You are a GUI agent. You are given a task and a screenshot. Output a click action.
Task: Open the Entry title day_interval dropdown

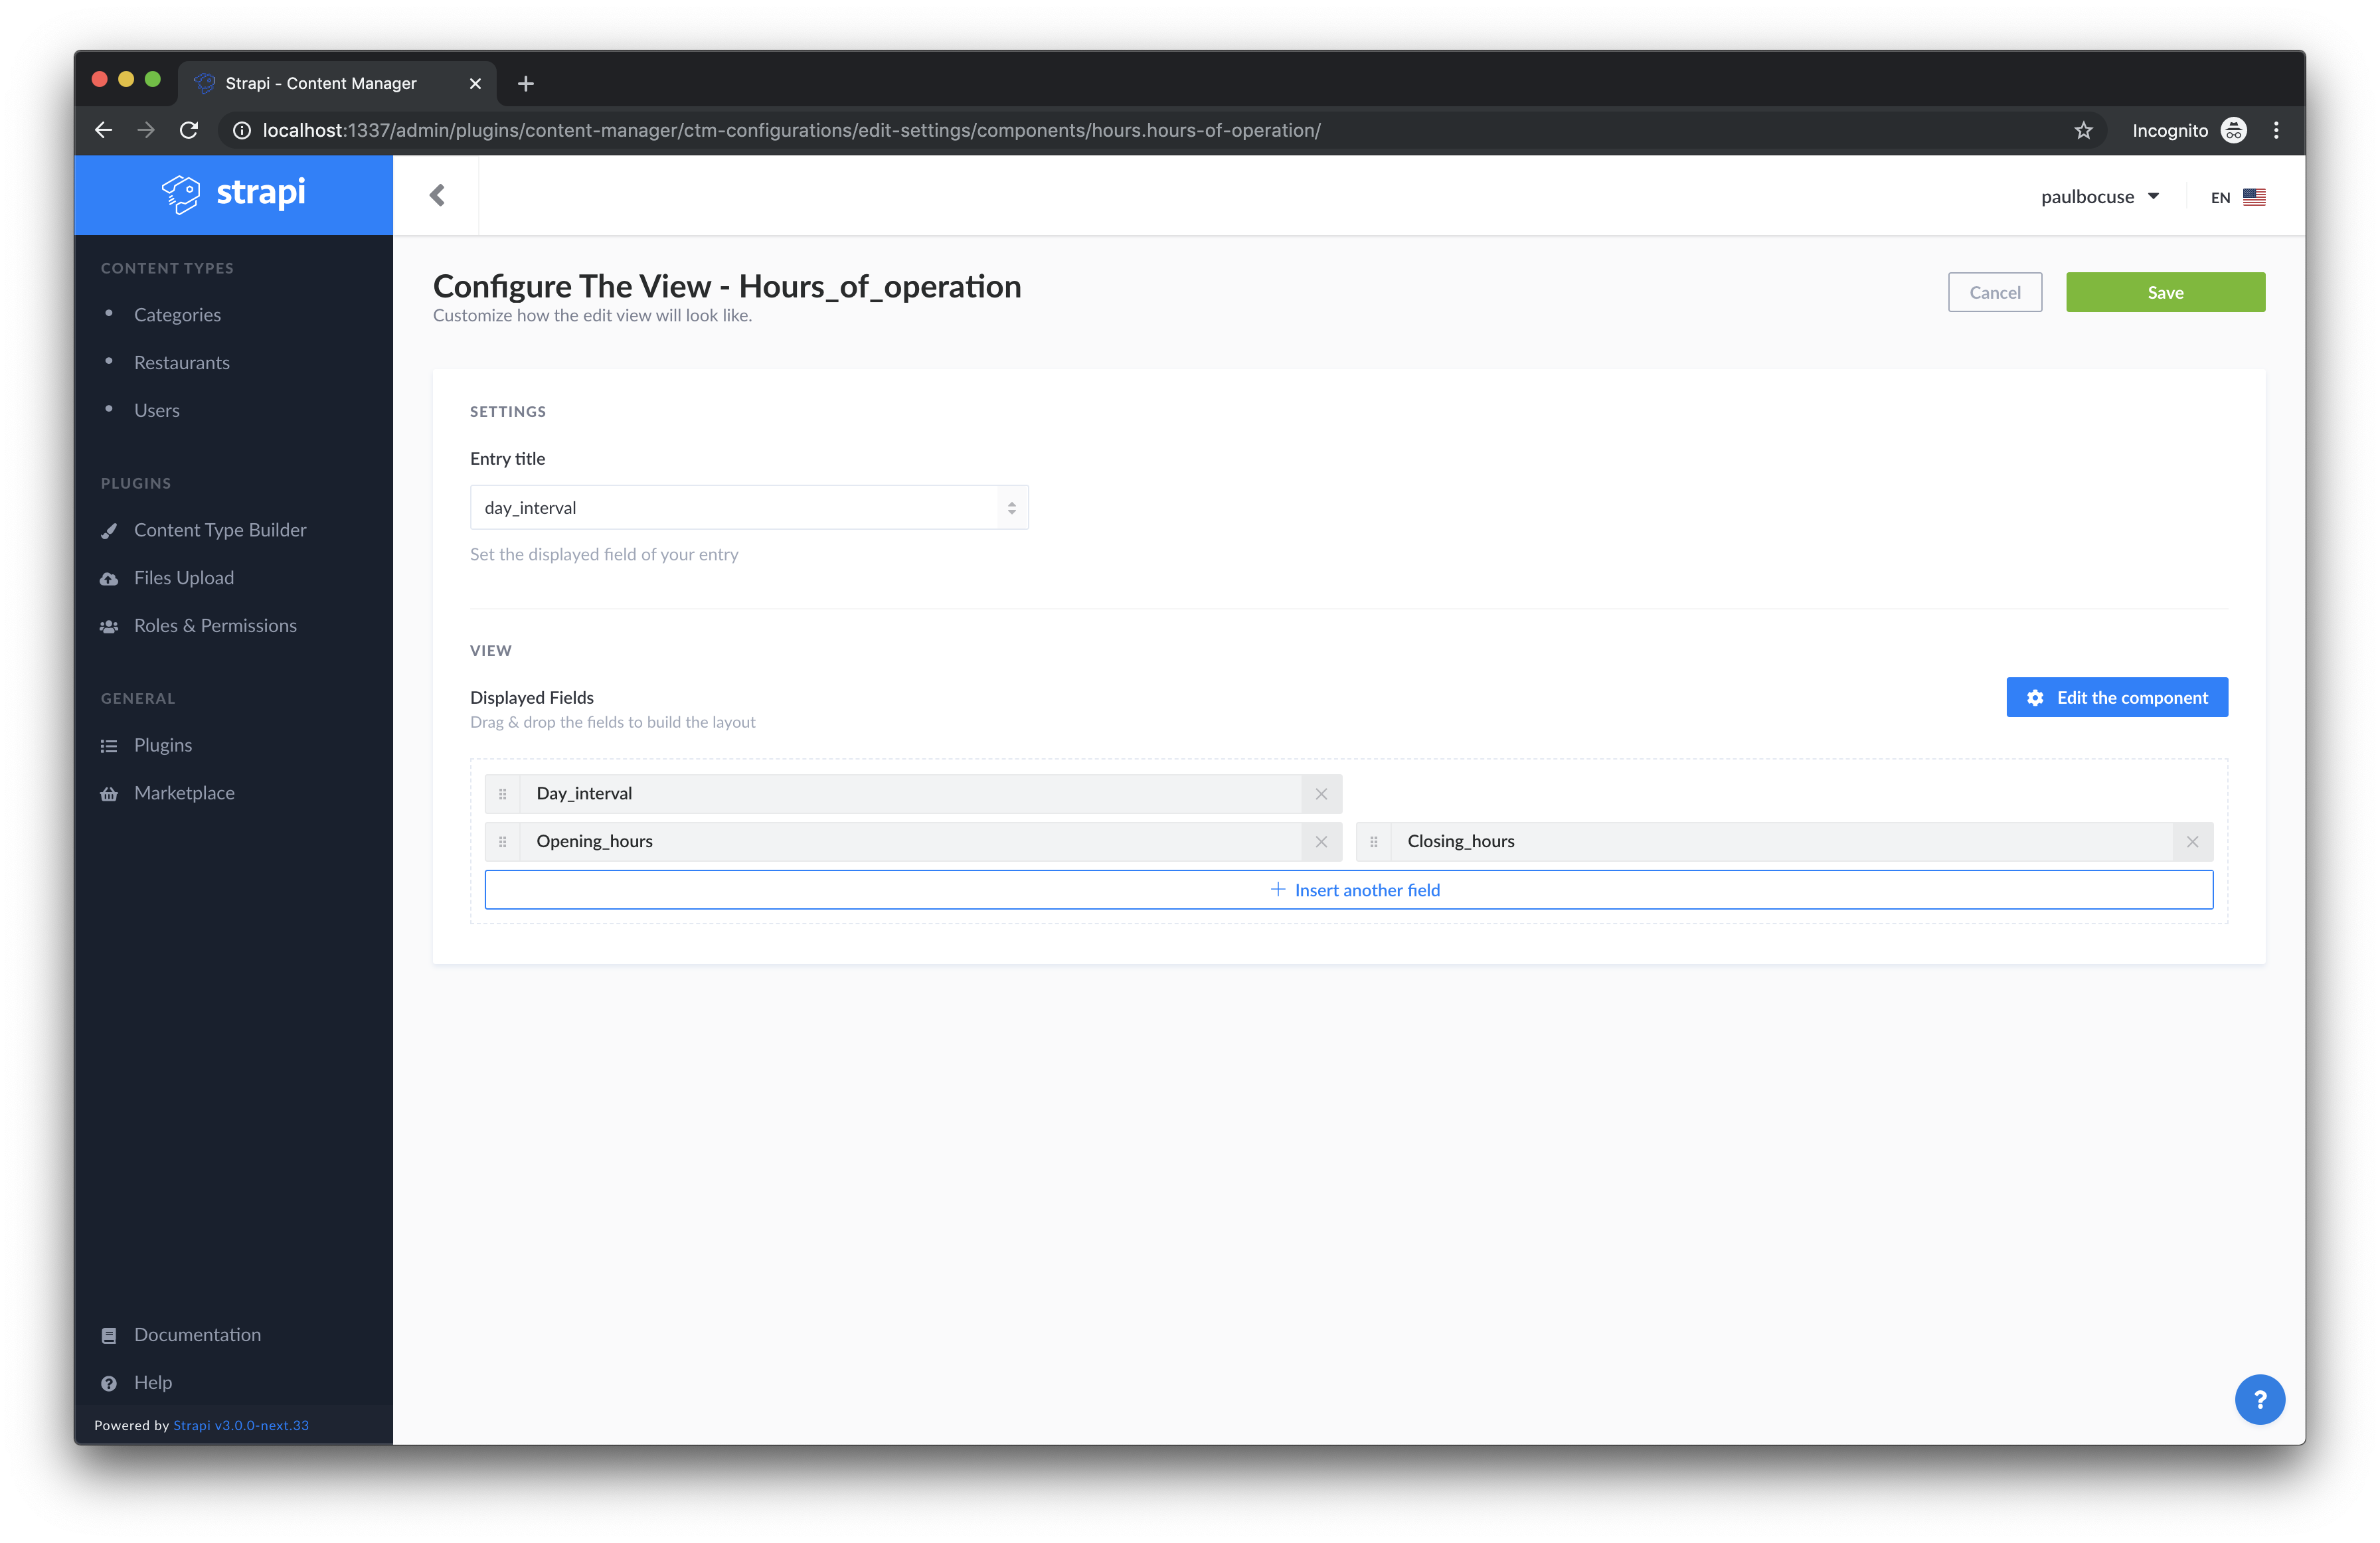749,508
